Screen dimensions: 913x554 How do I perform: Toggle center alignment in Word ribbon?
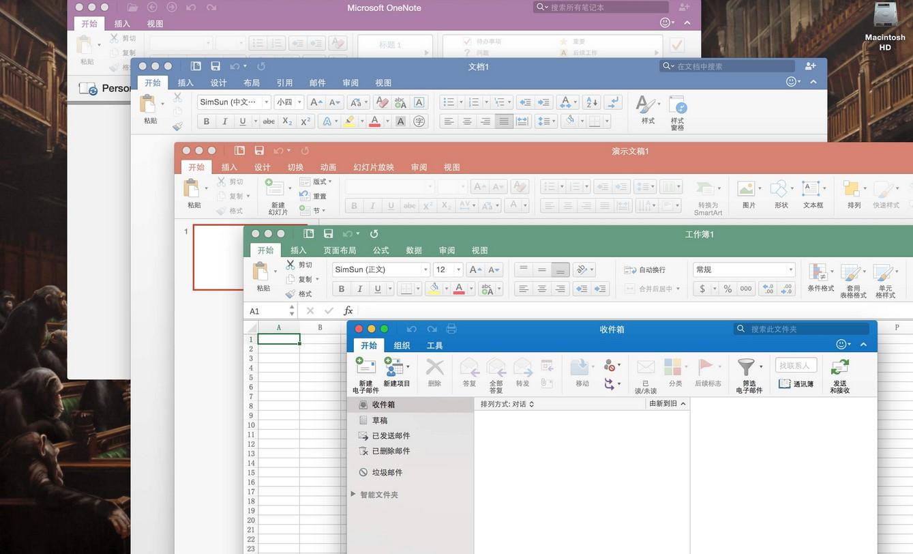pyautogui.click(x=467, y=121)
